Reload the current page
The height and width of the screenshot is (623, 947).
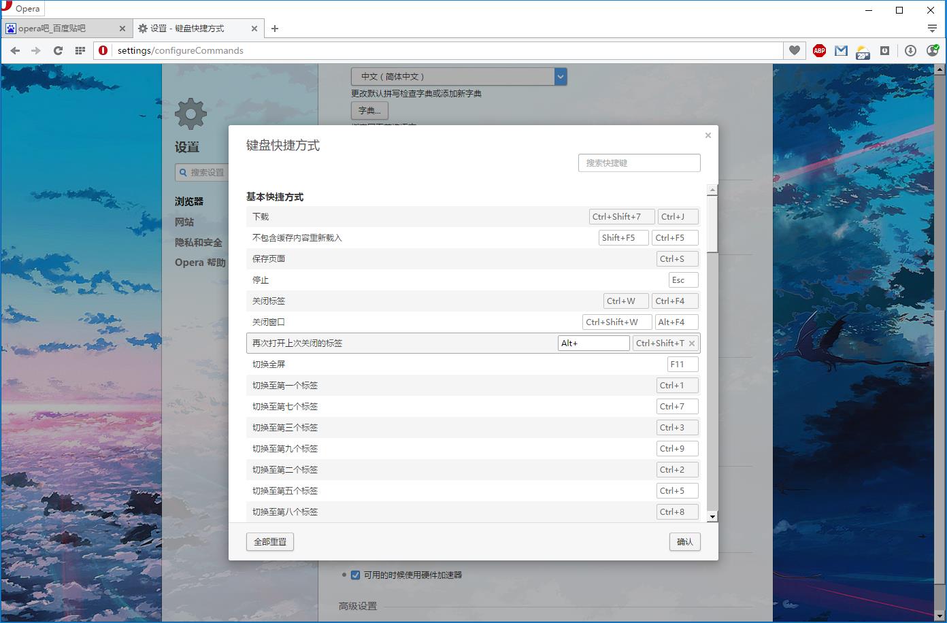[x=58, y=50]
